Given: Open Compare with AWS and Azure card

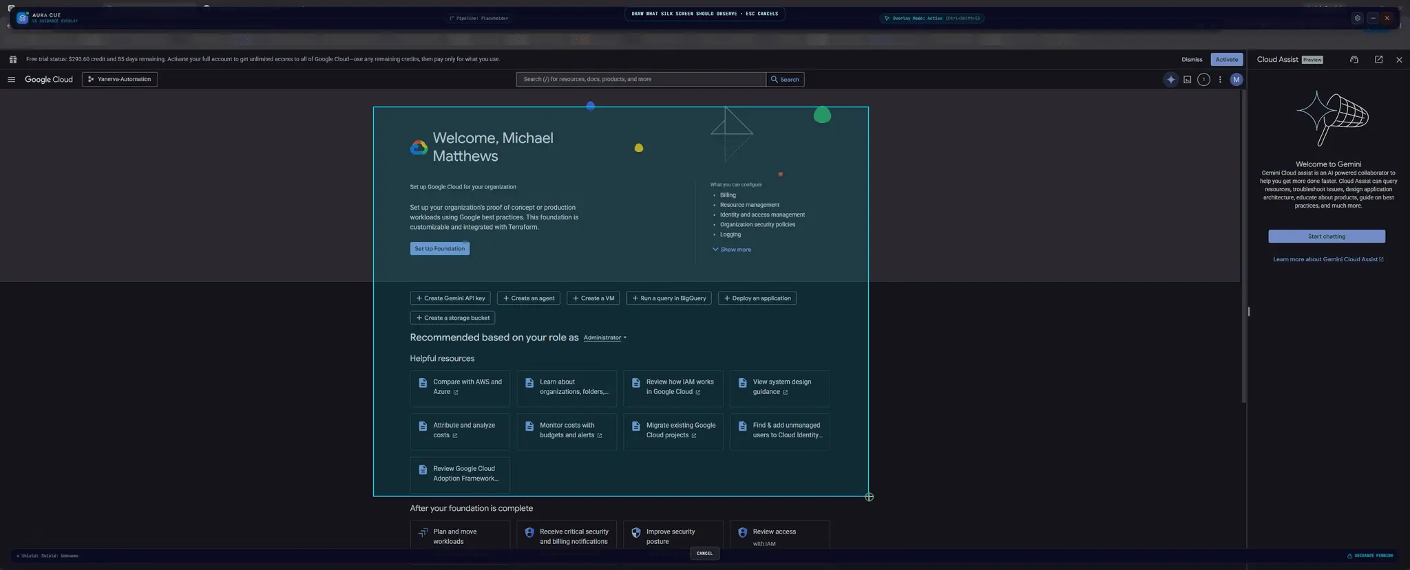Looking at the screenshot, I should [x=460, y=388].
